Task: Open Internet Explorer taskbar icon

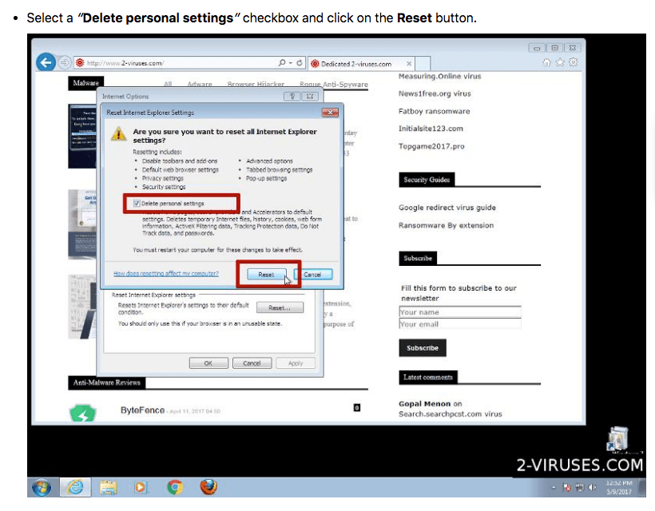Action: pyautogui.click(x=75, y=487)
